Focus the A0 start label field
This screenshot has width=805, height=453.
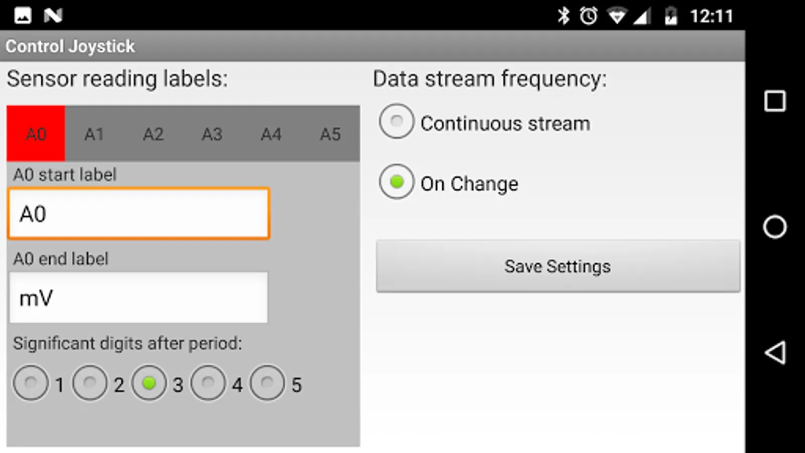139,214
